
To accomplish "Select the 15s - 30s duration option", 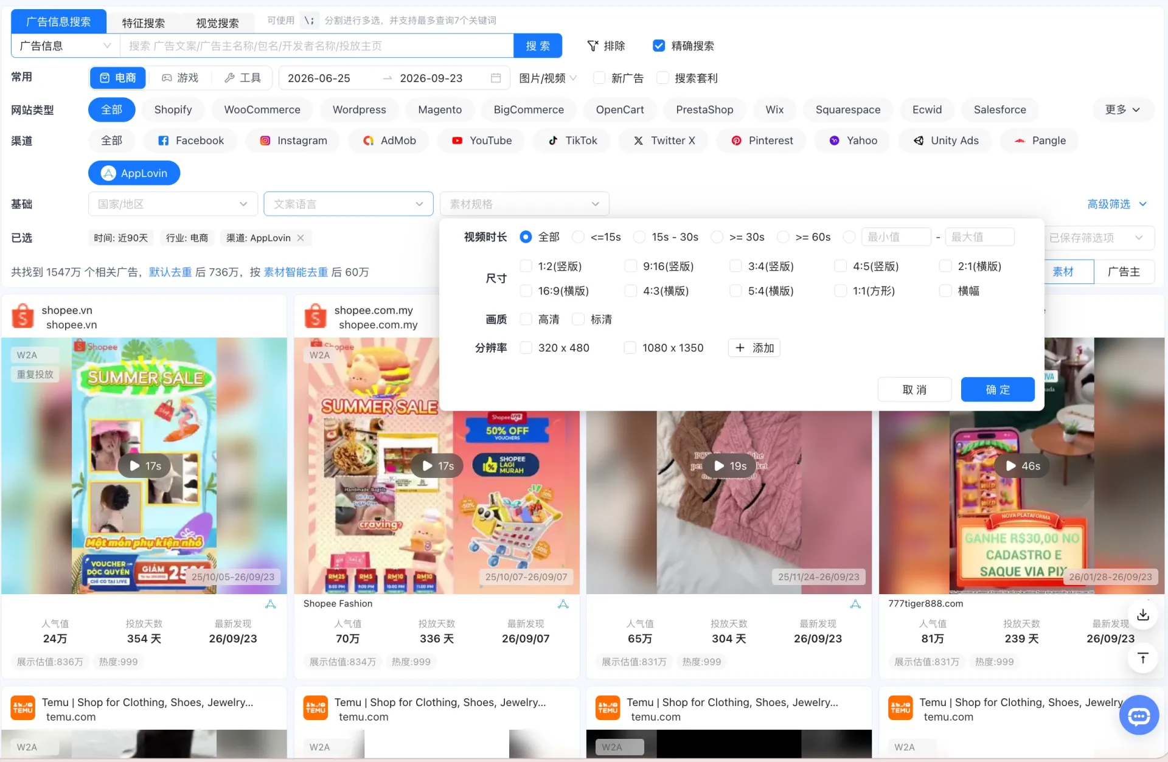I will coord(639,237).
